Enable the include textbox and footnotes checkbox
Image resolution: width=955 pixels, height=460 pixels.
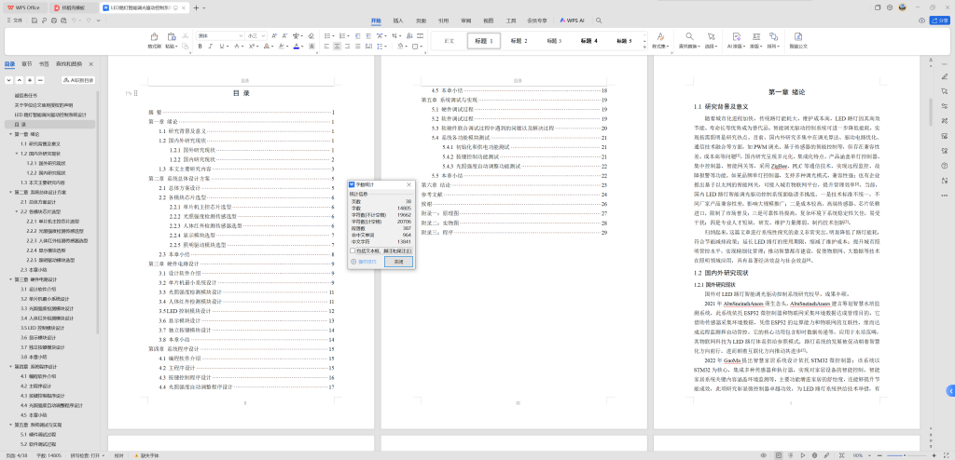click(353, 250)
